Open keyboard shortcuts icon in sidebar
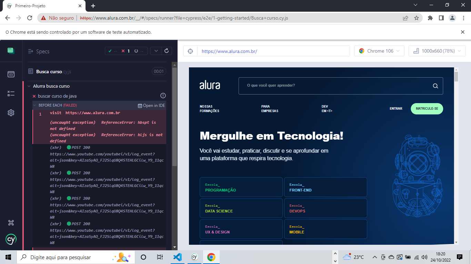Image resolution: width=471 pixels, height=264 pixels. tap(11, 223)
